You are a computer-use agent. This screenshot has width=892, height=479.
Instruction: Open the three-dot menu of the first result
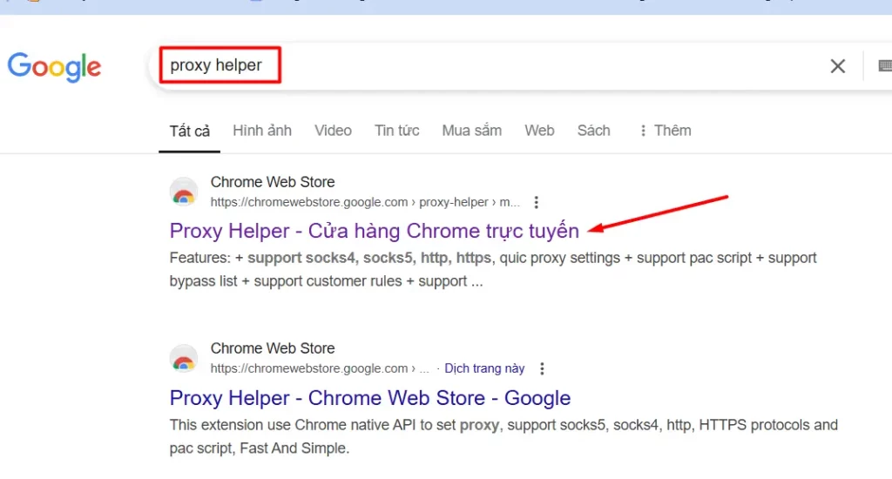pyautogui.click(x=537, y=202)
